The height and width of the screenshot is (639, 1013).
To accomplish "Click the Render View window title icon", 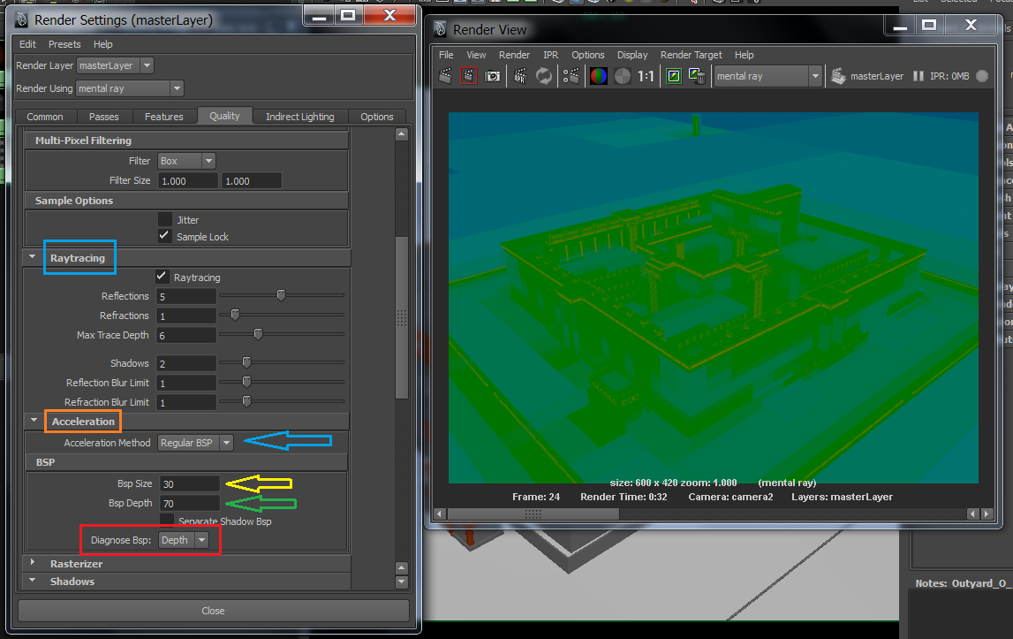I will pyautogui.click(x=441, y=29).
